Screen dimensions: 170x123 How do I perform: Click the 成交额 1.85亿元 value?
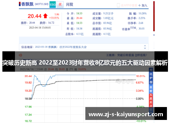(x=108, y=18)
